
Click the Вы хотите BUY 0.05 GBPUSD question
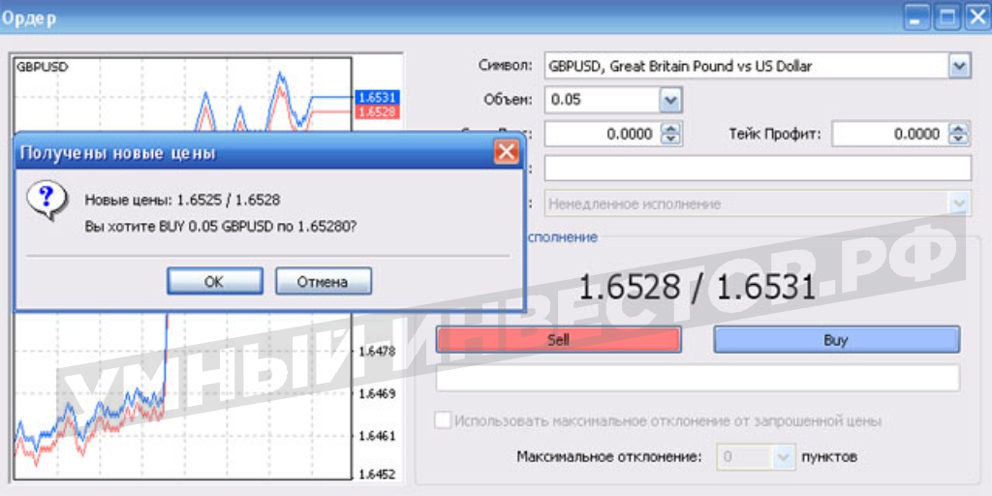220,226
